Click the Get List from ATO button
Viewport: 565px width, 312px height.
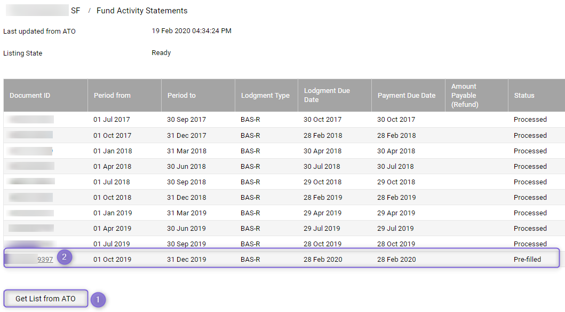[x=45, y=299]
